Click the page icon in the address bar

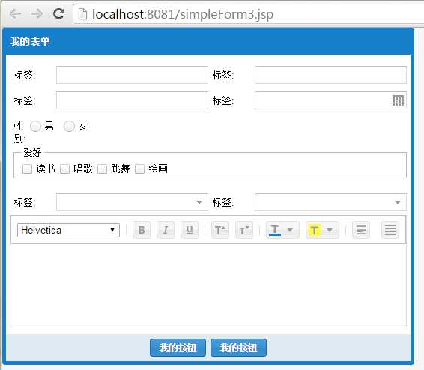pyautogui.click(x=82, y=14)
